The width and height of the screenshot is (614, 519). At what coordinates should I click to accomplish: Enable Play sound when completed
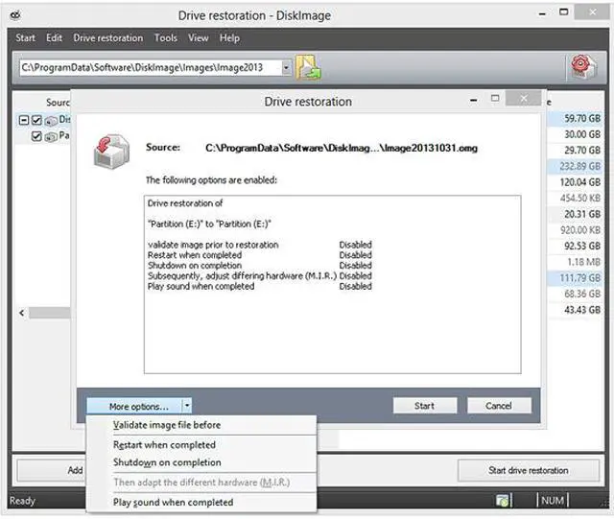(173, 502)
